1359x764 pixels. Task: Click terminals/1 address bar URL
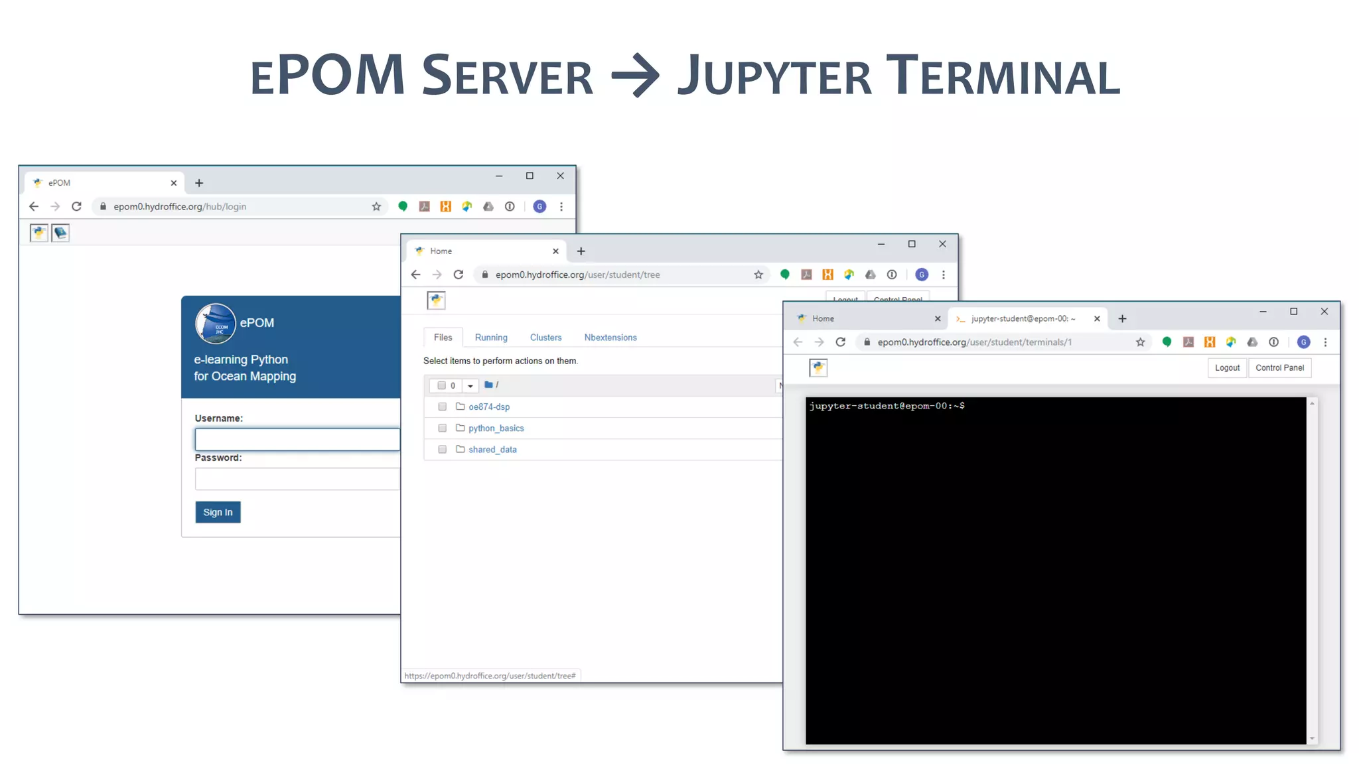pos(975,342)
